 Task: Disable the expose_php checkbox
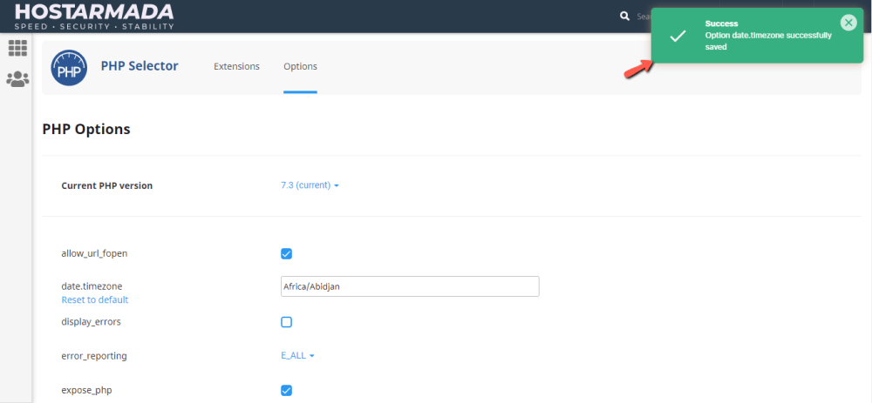coord(286,390)
